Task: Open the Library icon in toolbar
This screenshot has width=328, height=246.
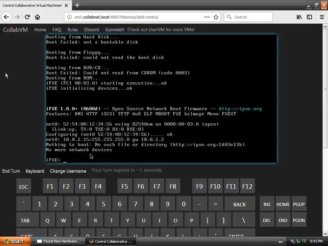Action: pyautogui.click(x=299, y=17)
